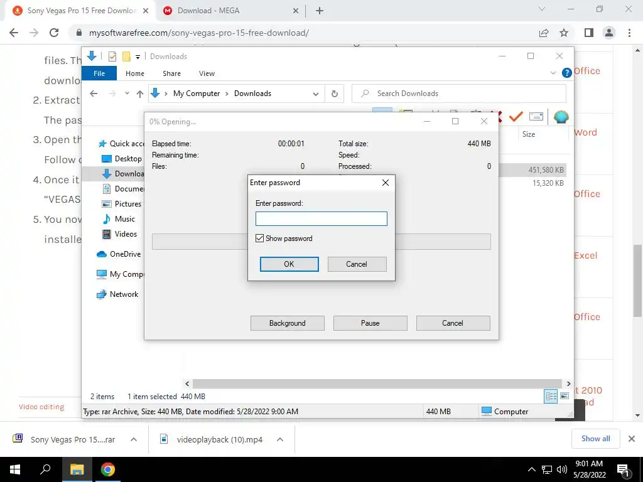Image resolution: width=643 pixels, height=482 pixels.
Task: Click the New Folder quick-access icon
Action: (126, 56)
